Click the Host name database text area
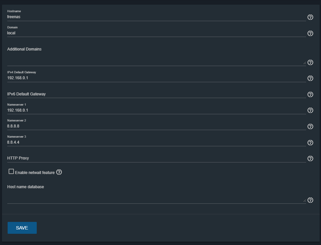321x245 pixels. tap(157, 197)
